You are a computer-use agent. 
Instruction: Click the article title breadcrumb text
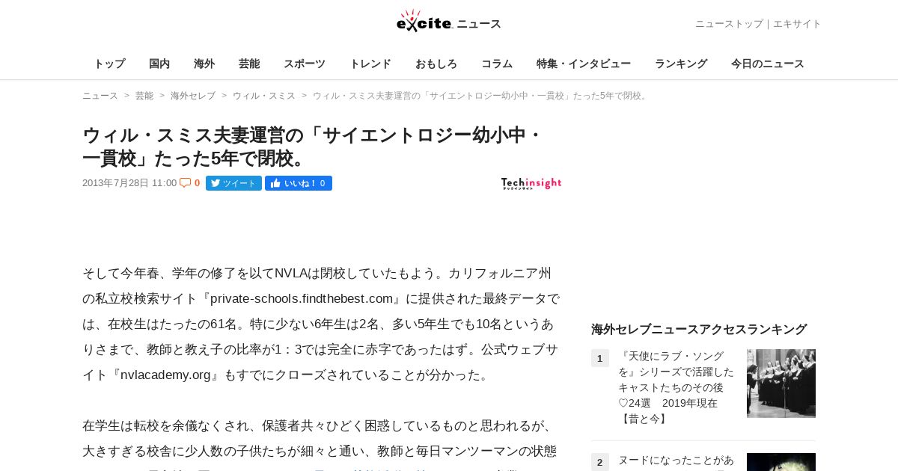point(480,96)
